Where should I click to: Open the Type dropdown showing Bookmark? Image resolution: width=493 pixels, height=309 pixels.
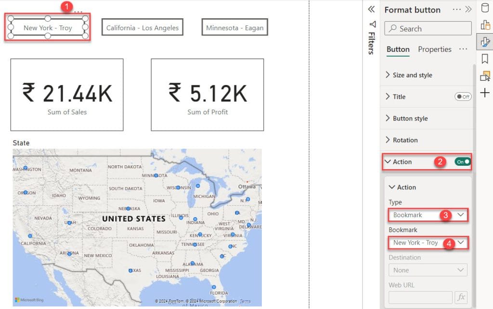(x=428, y=215)
